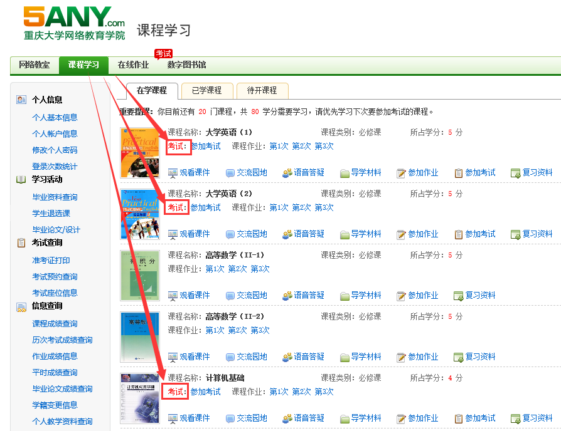Image resolution: width=561 pixels, height=431 pixels.
Task: Open 复习资料 icon for 大学英语（2）
Action: pos(515,234)
